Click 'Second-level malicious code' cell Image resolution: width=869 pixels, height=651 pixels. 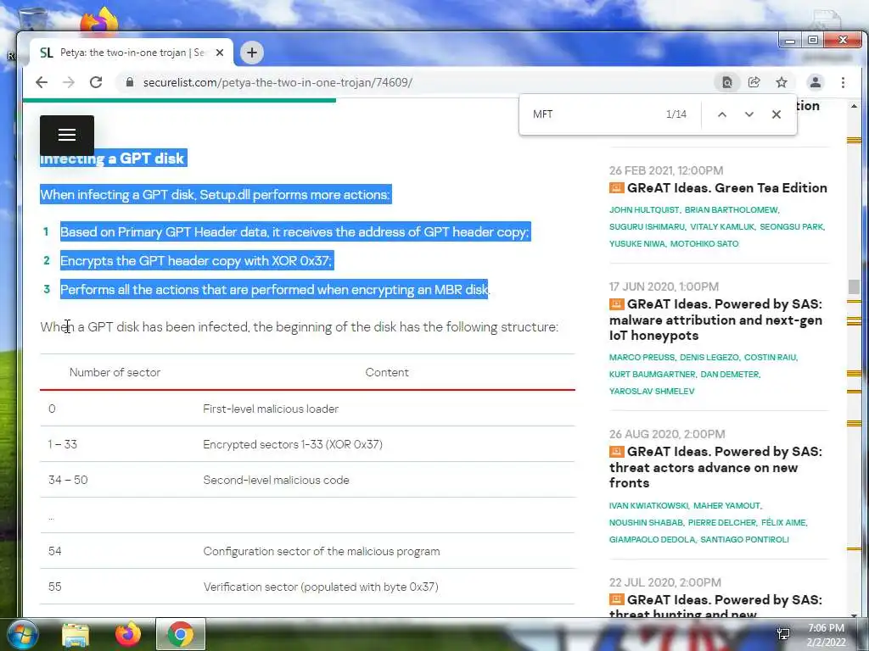(x=276, y=480)
